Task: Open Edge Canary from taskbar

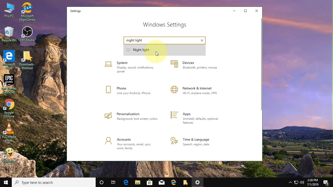Action: [x=174, y=182]
